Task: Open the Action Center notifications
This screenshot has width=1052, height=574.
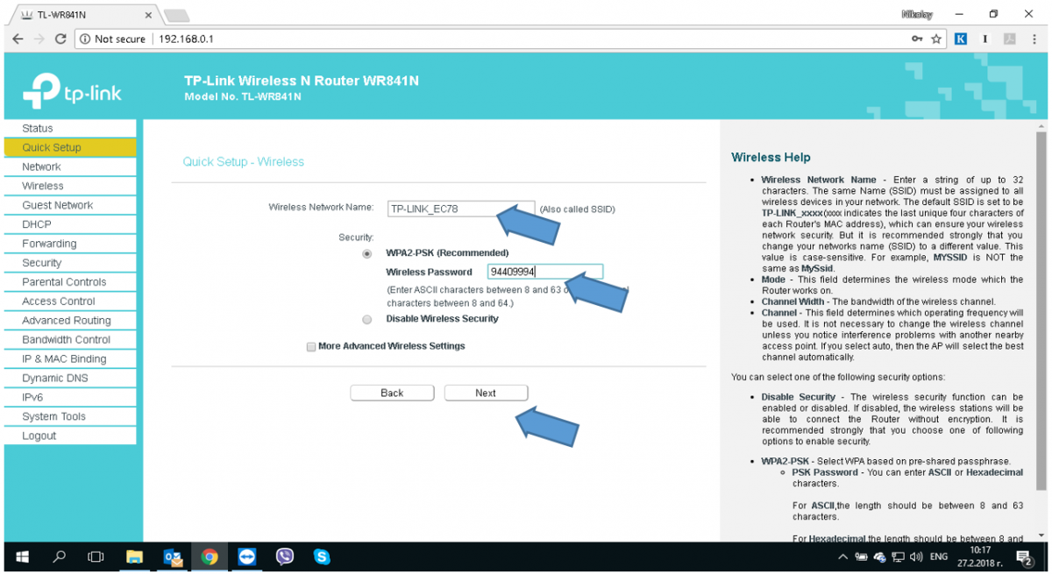Action: (1023, 556)
